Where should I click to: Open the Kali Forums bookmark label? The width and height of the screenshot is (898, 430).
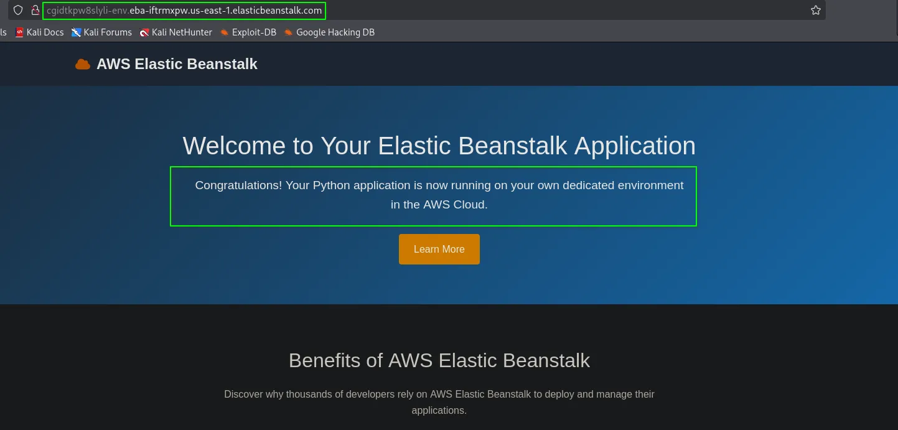pyautogui.click(x=107, y=32)
